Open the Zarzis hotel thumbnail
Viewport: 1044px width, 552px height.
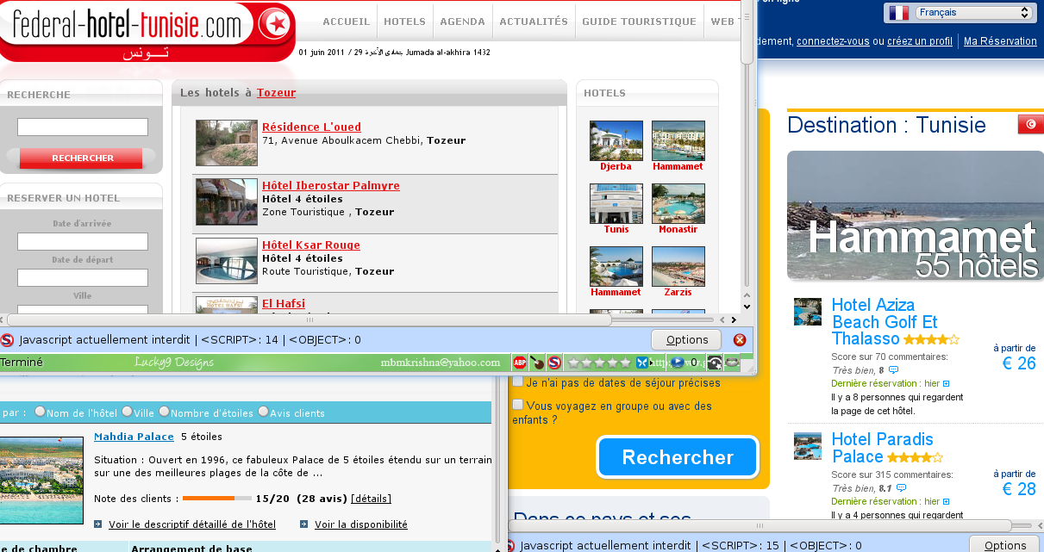tap(678, 266)
